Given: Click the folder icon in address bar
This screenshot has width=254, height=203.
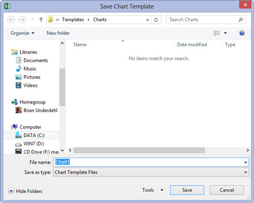Looking at the screenshot, I should click(x=50, y=20).
